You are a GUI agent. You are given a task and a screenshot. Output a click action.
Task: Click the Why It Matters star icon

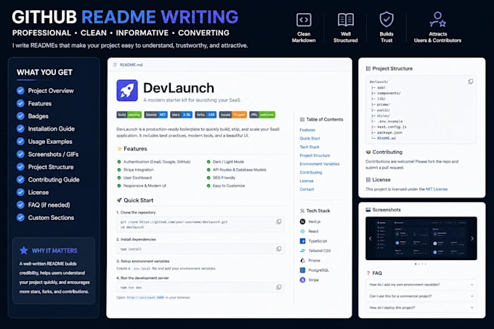coord(24,251)
